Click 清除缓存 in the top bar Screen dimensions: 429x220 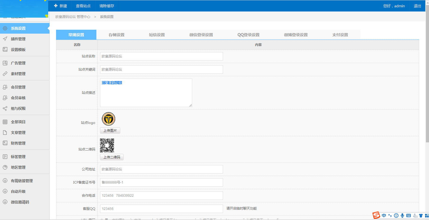coord(107,6)
